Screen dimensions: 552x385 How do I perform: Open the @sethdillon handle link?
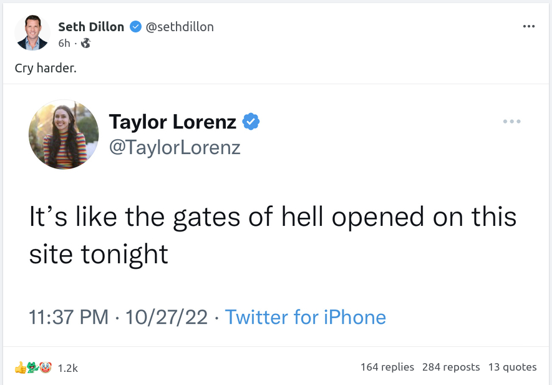point(180,26)
